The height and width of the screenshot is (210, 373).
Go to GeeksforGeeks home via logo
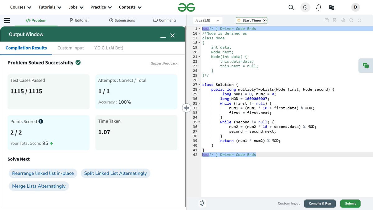pos(186,7)
